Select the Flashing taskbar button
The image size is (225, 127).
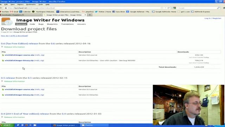pos(94,125)
